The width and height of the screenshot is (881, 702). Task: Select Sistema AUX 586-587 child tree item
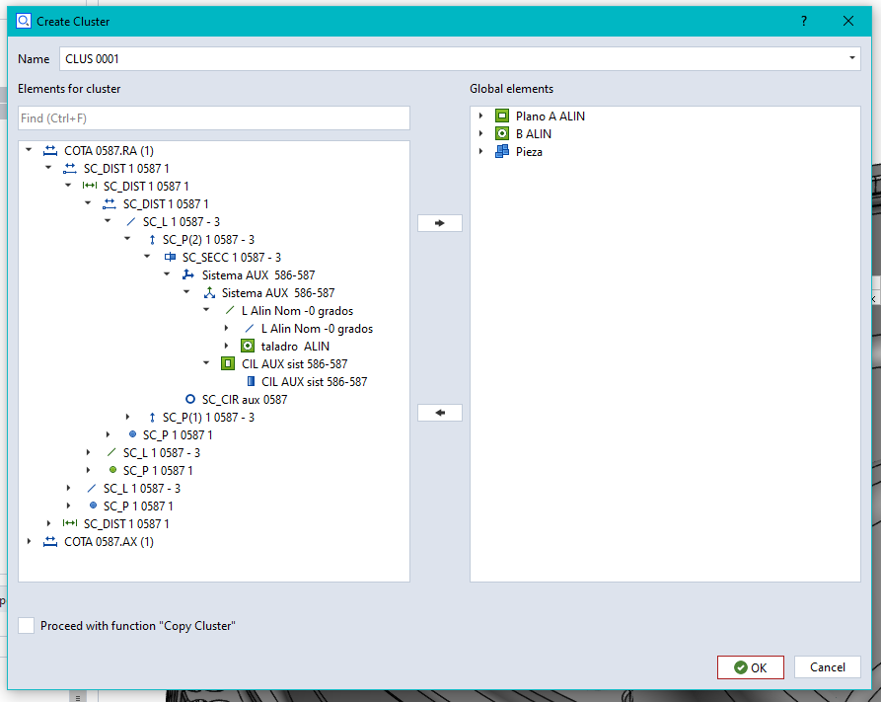tap(277, 293)
